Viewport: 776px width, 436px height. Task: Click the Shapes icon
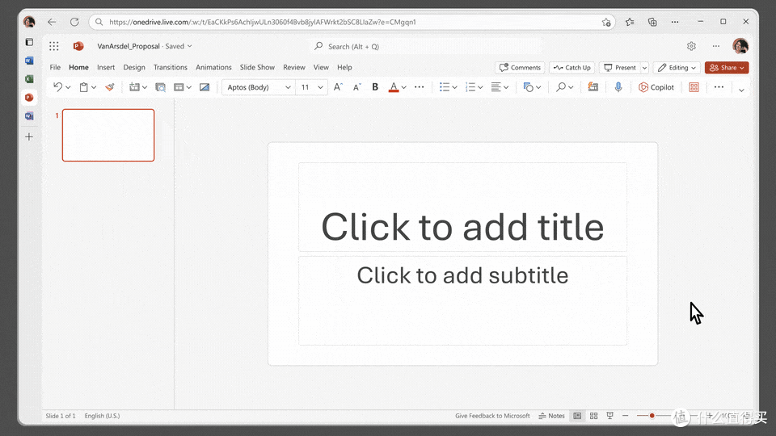click(529, 87)
